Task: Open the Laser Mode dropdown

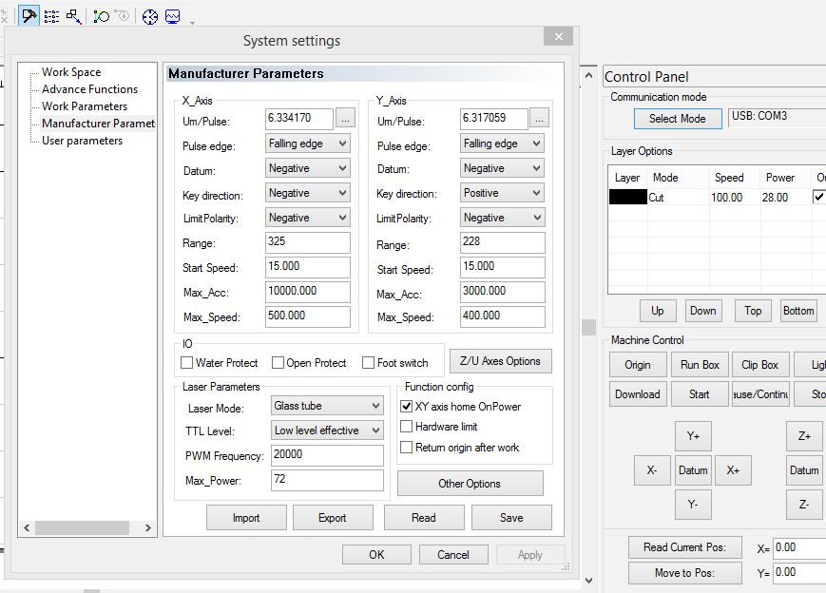Action: click(x=326, y=406)
